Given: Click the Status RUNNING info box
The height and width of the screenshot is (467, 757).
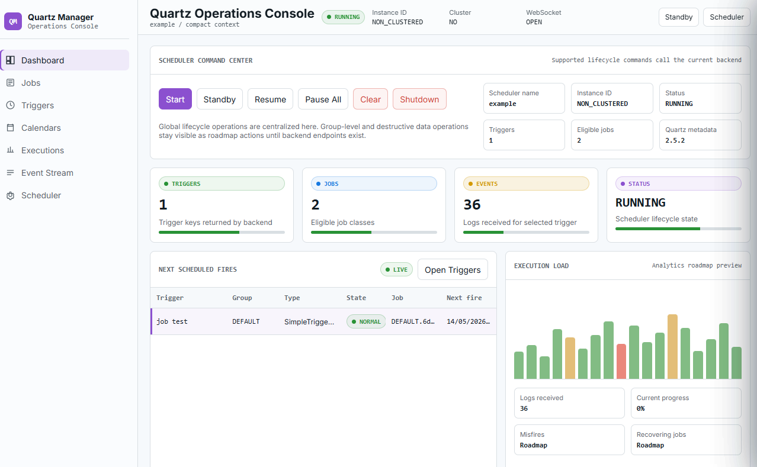Looking at the screenshot, I should 700,98.
